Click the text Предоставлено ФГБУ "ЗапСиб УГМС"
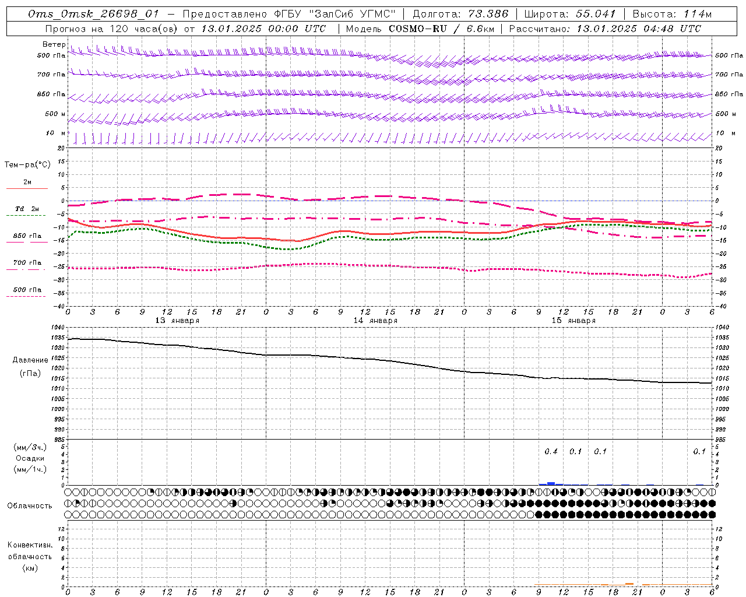 tap(289, 14)
